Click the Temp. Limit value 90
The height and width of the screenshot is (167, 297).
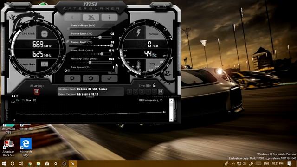click(113, 42)
